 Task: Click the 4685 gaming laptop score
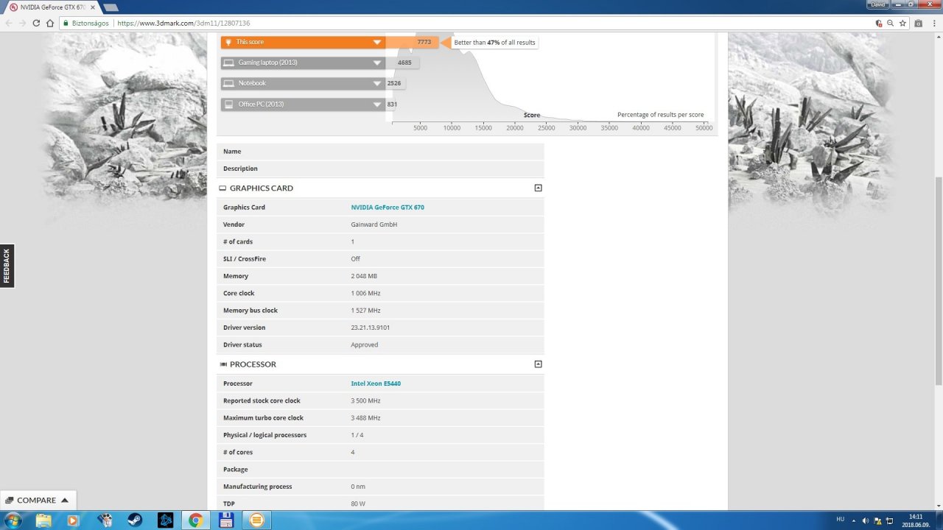[x=404, y=63]
